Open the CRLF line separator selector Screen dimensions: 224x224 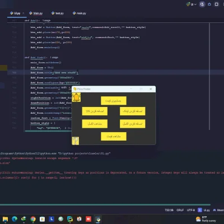click(x=180, y=210)
